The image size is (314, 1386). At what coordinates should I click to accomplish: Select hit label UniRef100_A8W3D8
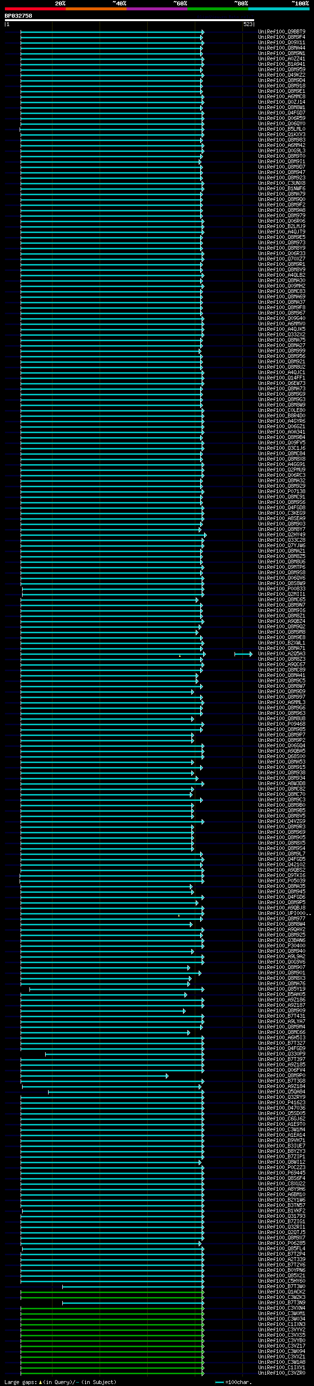pyautogui.click(x=282, y=783)
